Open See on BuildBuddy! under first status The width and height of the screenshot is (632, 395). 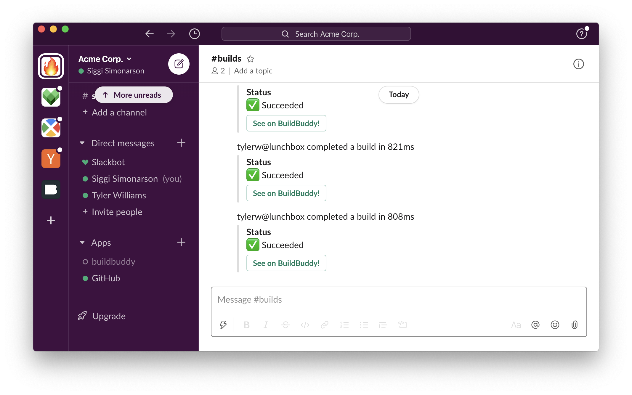[286, 123]
